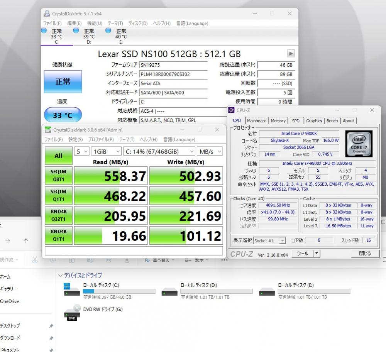Click the serial number field PLM418R0006790S302
This screenshot has width=386, height=352.
point(173,74)
